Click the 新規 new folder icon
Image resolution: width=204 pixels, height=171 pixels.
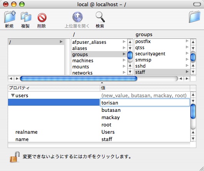[x=10, y=17]
